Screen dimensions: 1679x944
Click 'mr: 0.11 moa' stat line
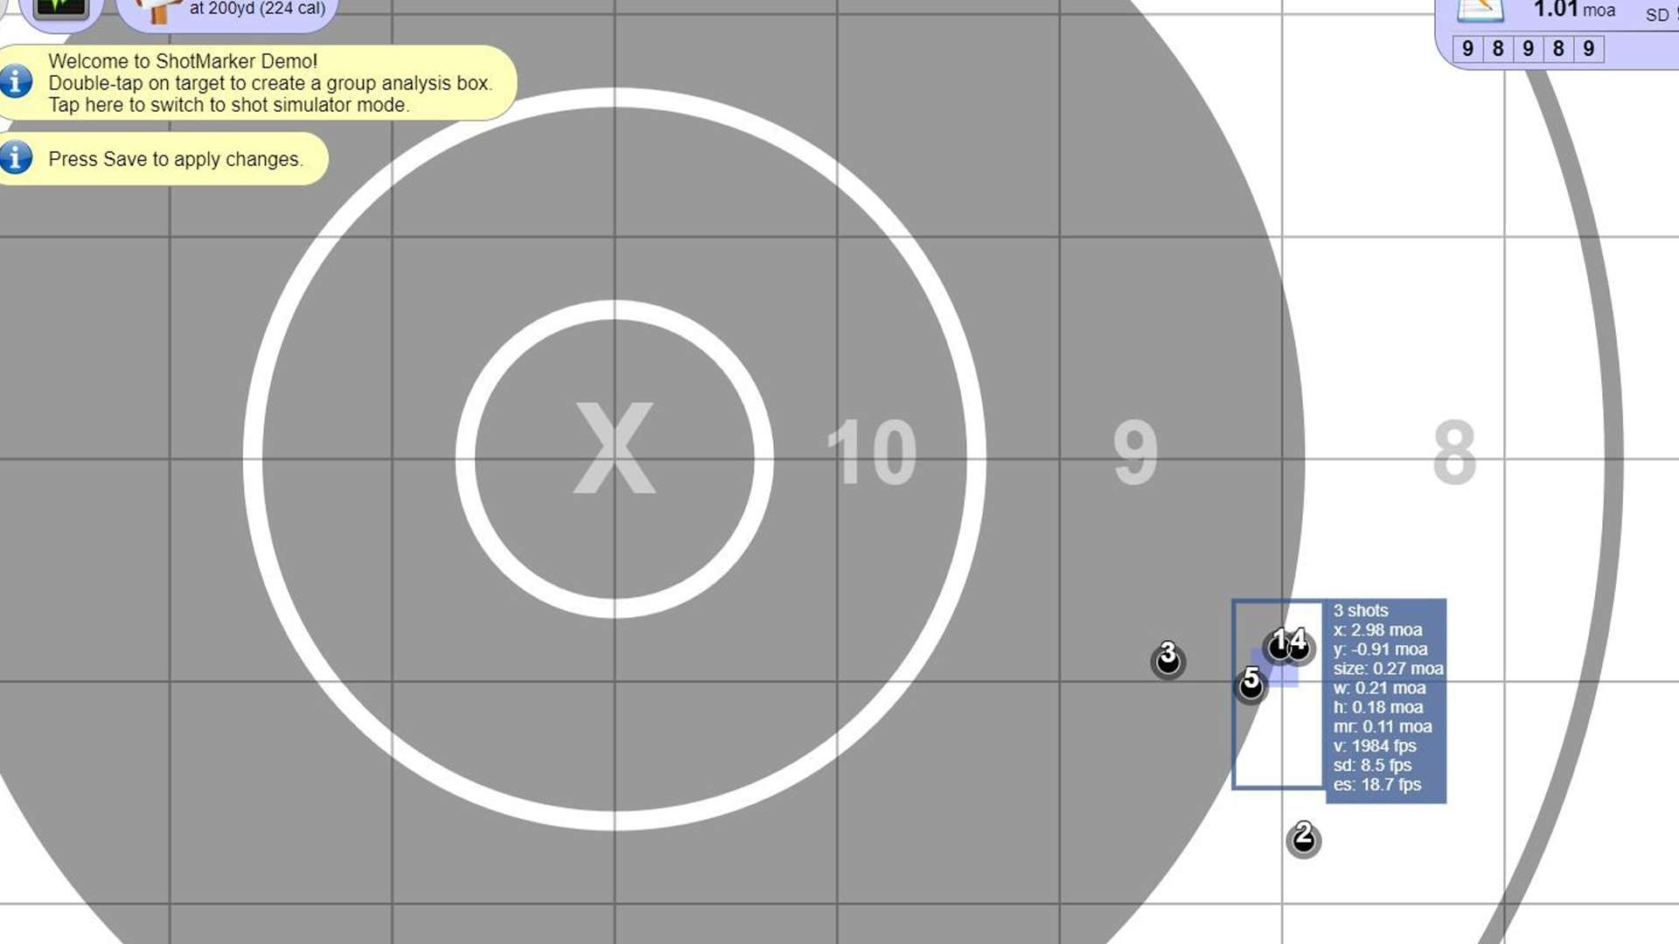pyautogui.click(x=1383, y=726)
